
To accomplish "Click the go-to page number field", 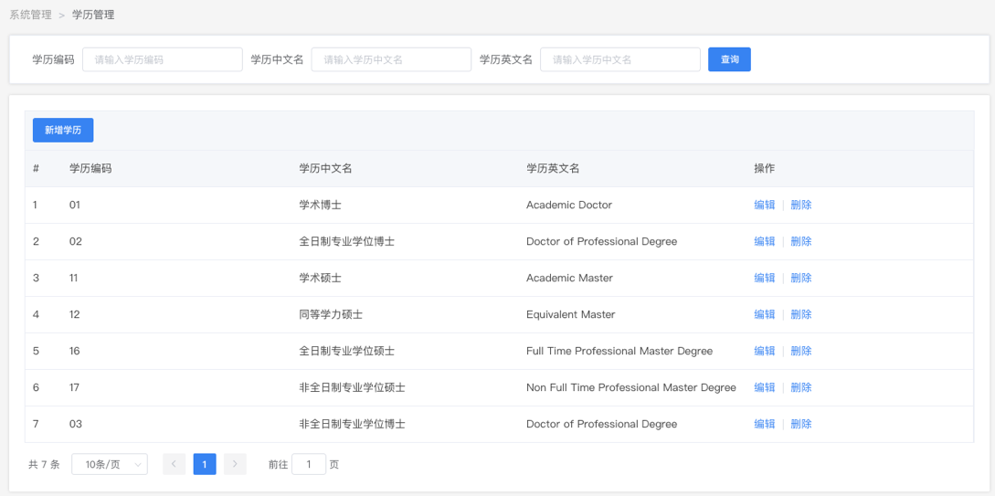I will (x=309, y=464).
